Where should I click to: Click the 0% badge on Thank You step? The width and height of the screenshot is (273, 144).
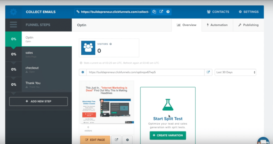(x=14, y=84)
